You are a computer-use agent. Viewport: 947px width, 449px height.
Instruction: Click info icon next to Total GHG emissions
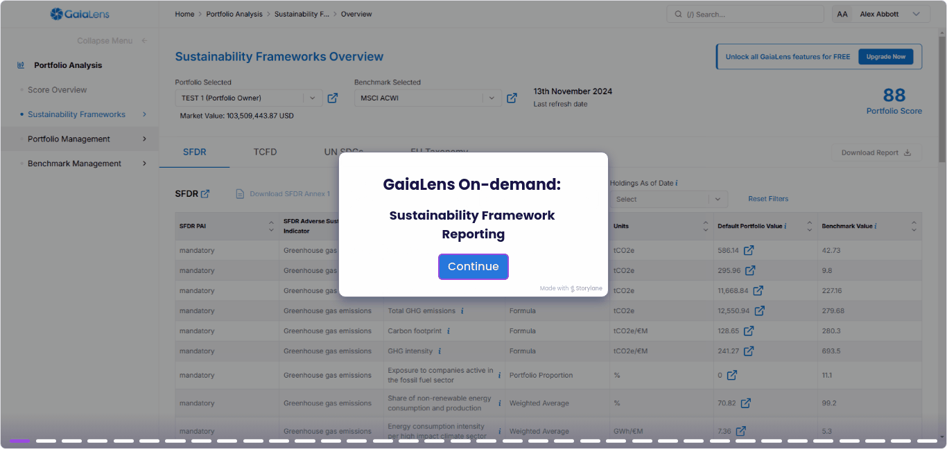click(462, 311)
